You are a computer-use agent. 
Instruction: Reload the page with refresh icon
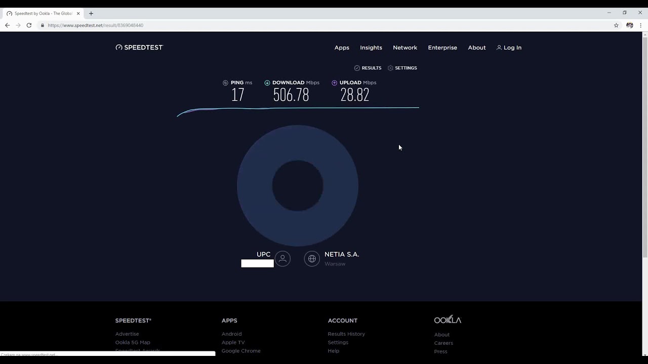point(29,25)
